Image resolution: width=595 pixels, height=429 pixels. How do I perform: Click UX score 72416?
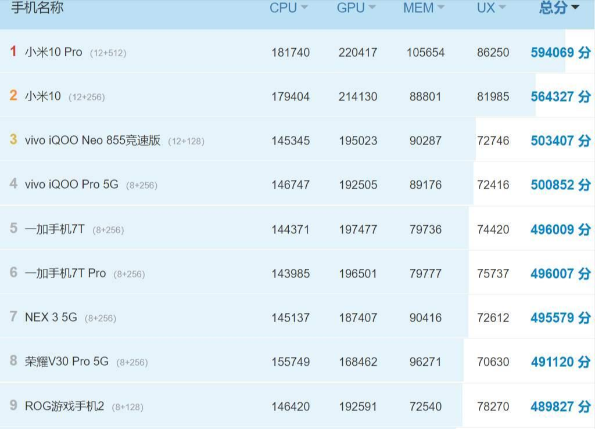[x=493, y=185]
